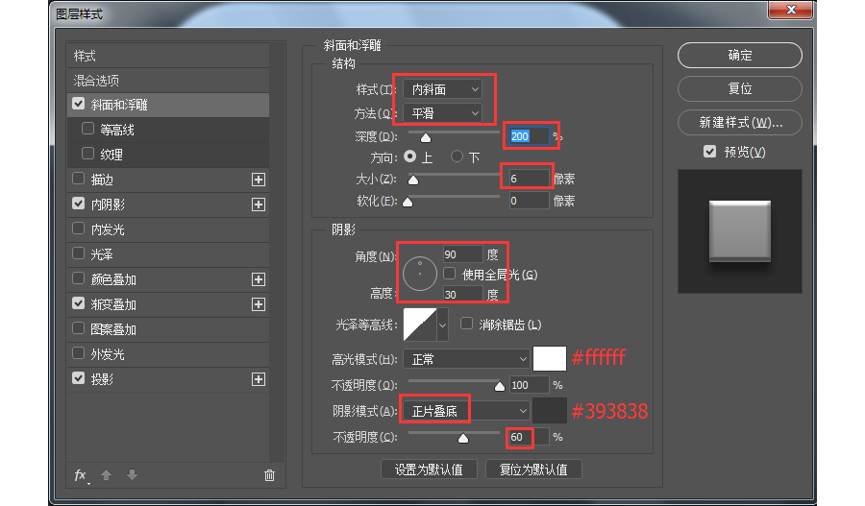Select 混合选项 in the left list
Image resolution: width=865 pixels, height=506 pixels.
tap(168, 81)
